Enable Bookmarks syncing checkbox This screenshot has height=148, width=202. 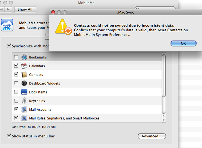[x=16, y=57]
